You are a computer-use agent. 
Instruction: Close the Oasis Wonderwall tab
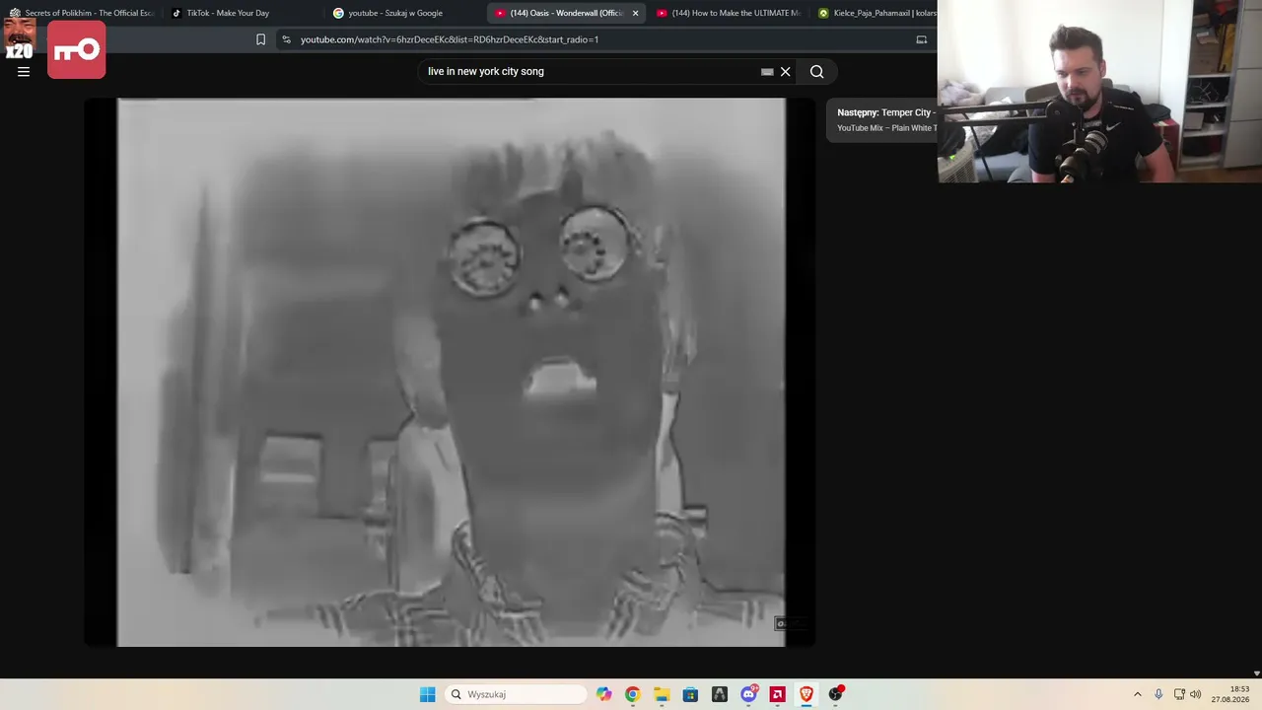(635, 13)
